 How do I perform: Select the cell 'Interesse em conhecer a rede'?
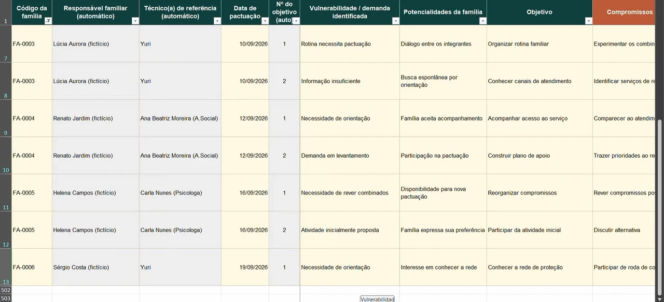[443, 267]
